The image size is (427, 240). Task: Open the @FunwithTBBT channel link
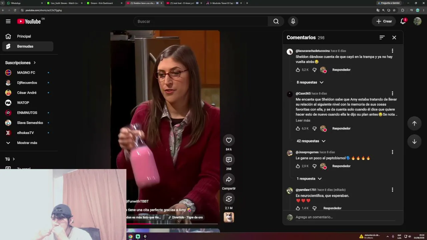pyautogui.click(x=137, y=201)
